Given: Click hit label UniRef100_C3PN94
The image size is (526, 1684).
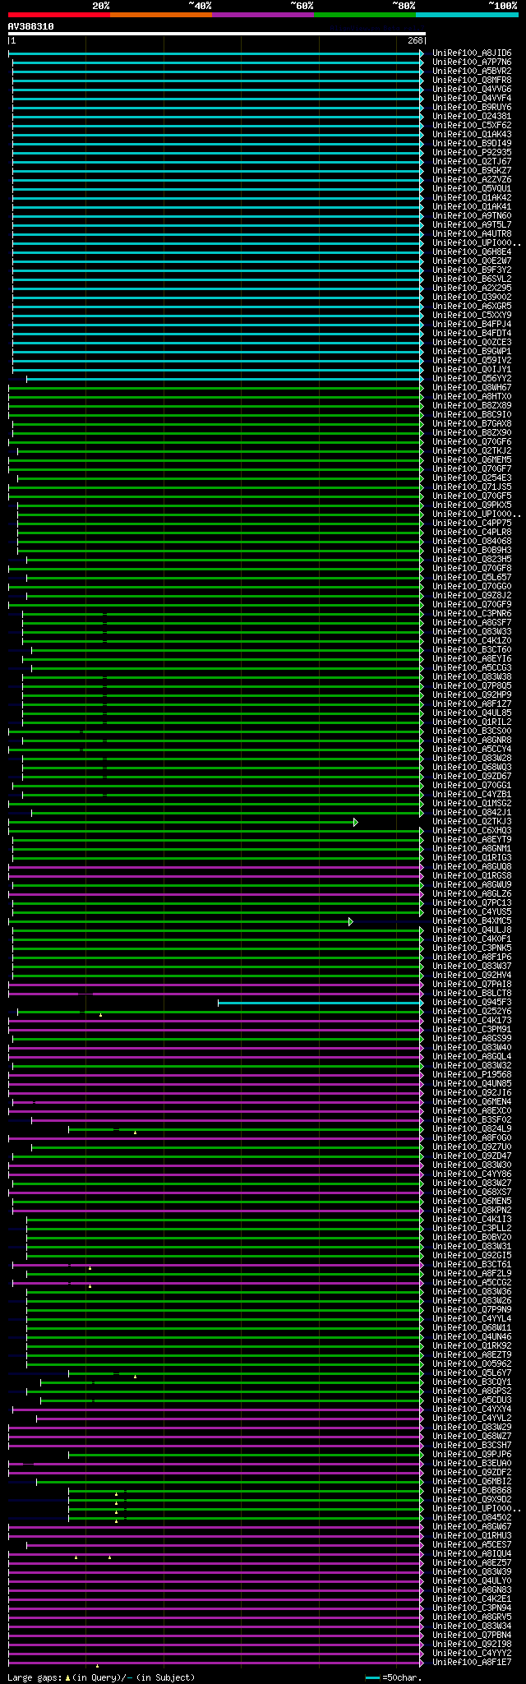Looking at the screenshot, I should (x=472, y=1608).
